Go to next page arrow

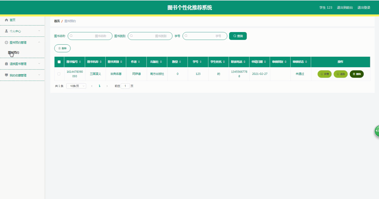pos(107,86)
